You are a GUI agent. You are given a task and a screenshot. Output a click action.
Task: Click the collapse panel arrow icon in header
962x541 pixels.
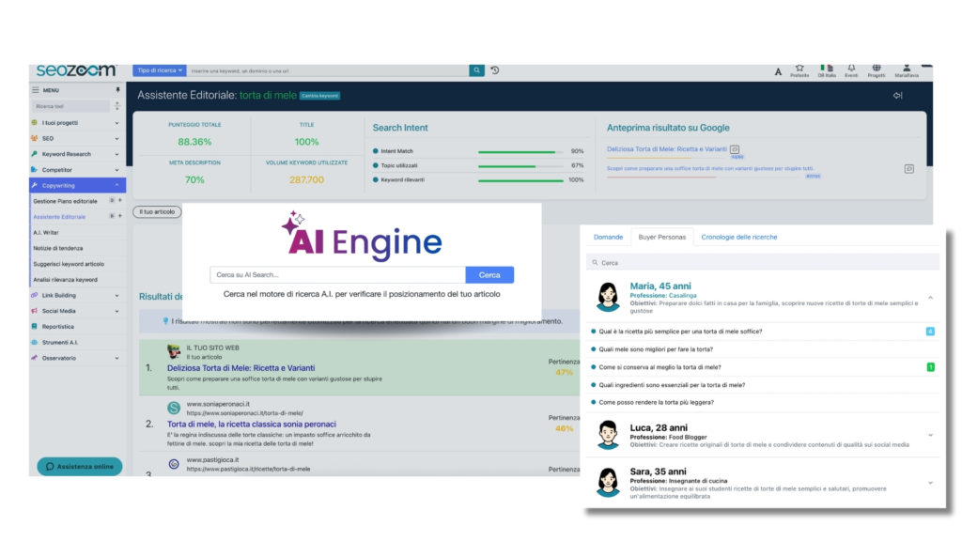897,96
